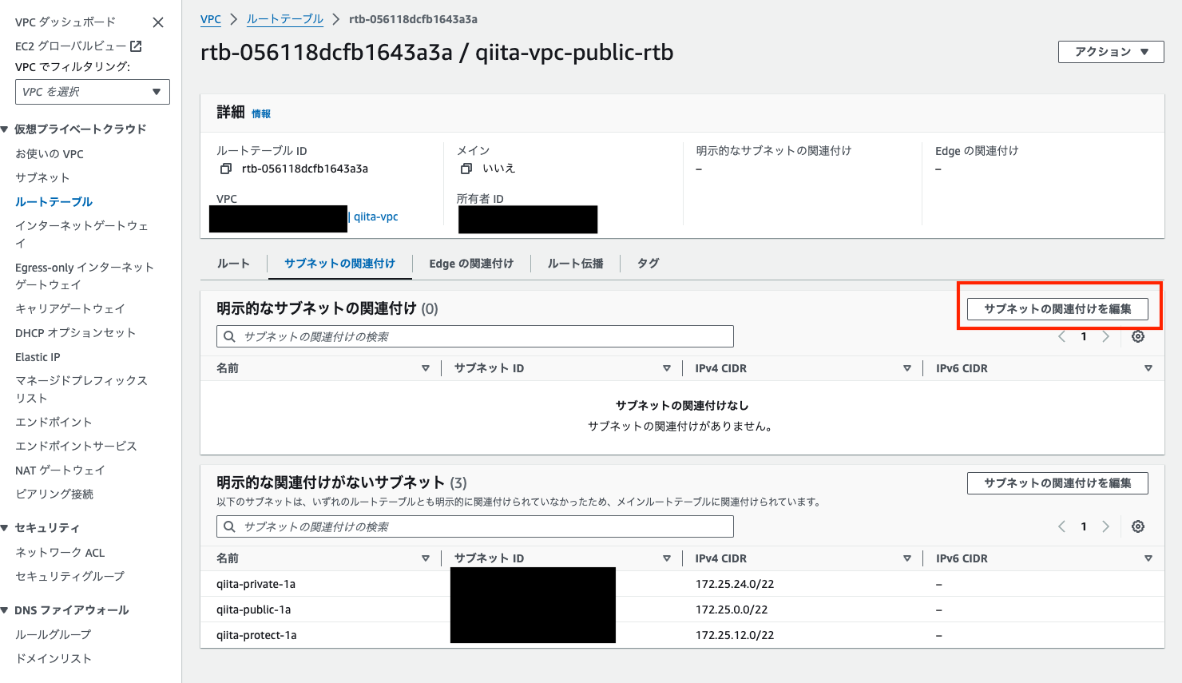Switch to the ルート伝播 tab
Image resolution: width=1182 pixels, height=683 pixels.
tap(574, 263)
